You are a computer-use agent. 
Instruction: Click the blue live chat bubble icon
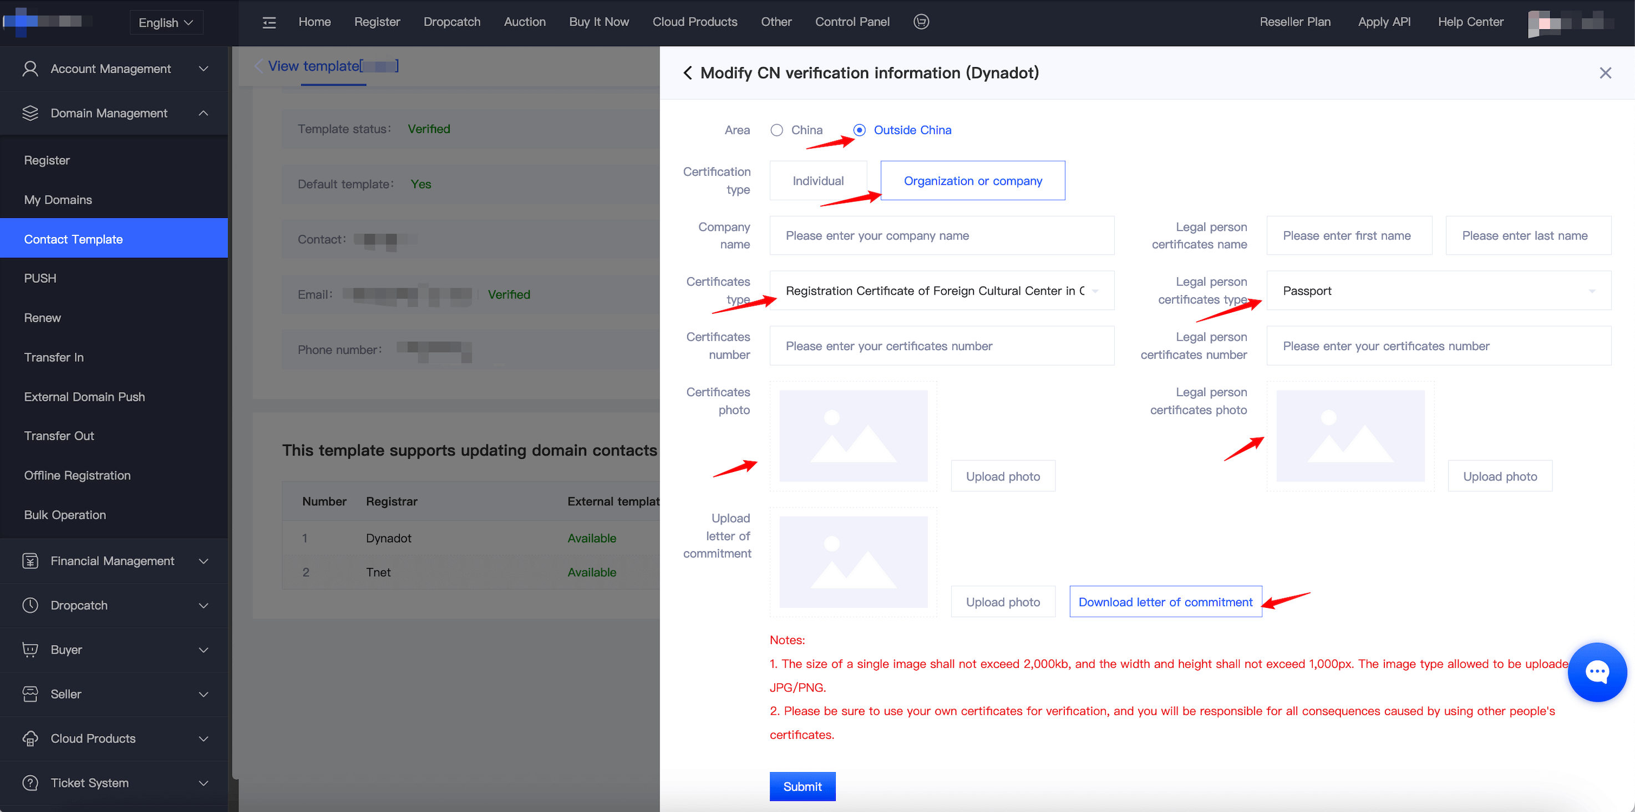click(x=1596, y=672)
